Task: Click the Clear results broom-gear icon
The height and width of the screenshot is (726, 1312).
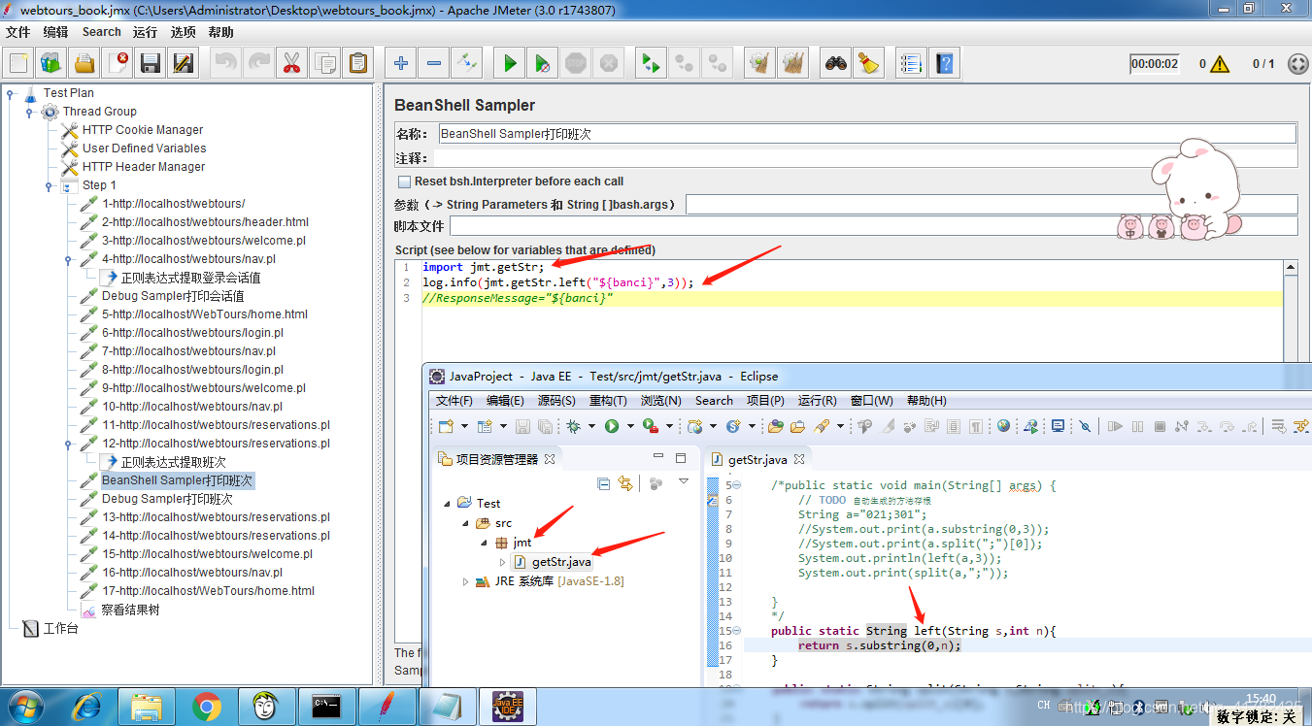Action: 759,64
